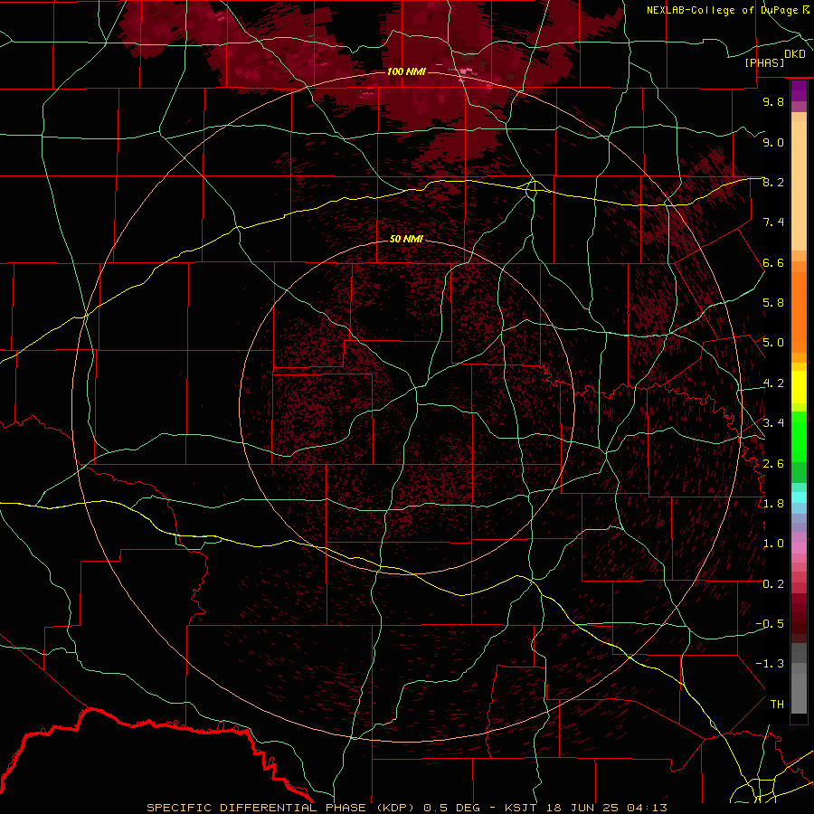Click the TH threshold label on scale
The image size is (814, 814).
[x=777, y=705]
